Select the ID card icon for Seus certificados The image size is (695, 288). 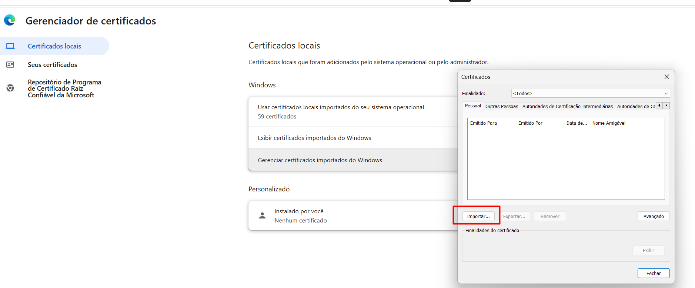10,65
